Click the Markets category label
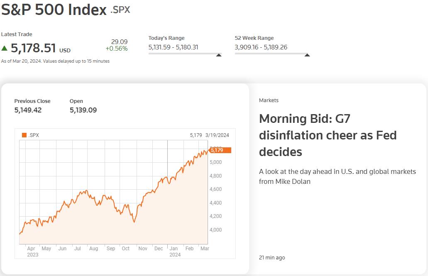Screen dimensions: 428x276 pos(269,100)
